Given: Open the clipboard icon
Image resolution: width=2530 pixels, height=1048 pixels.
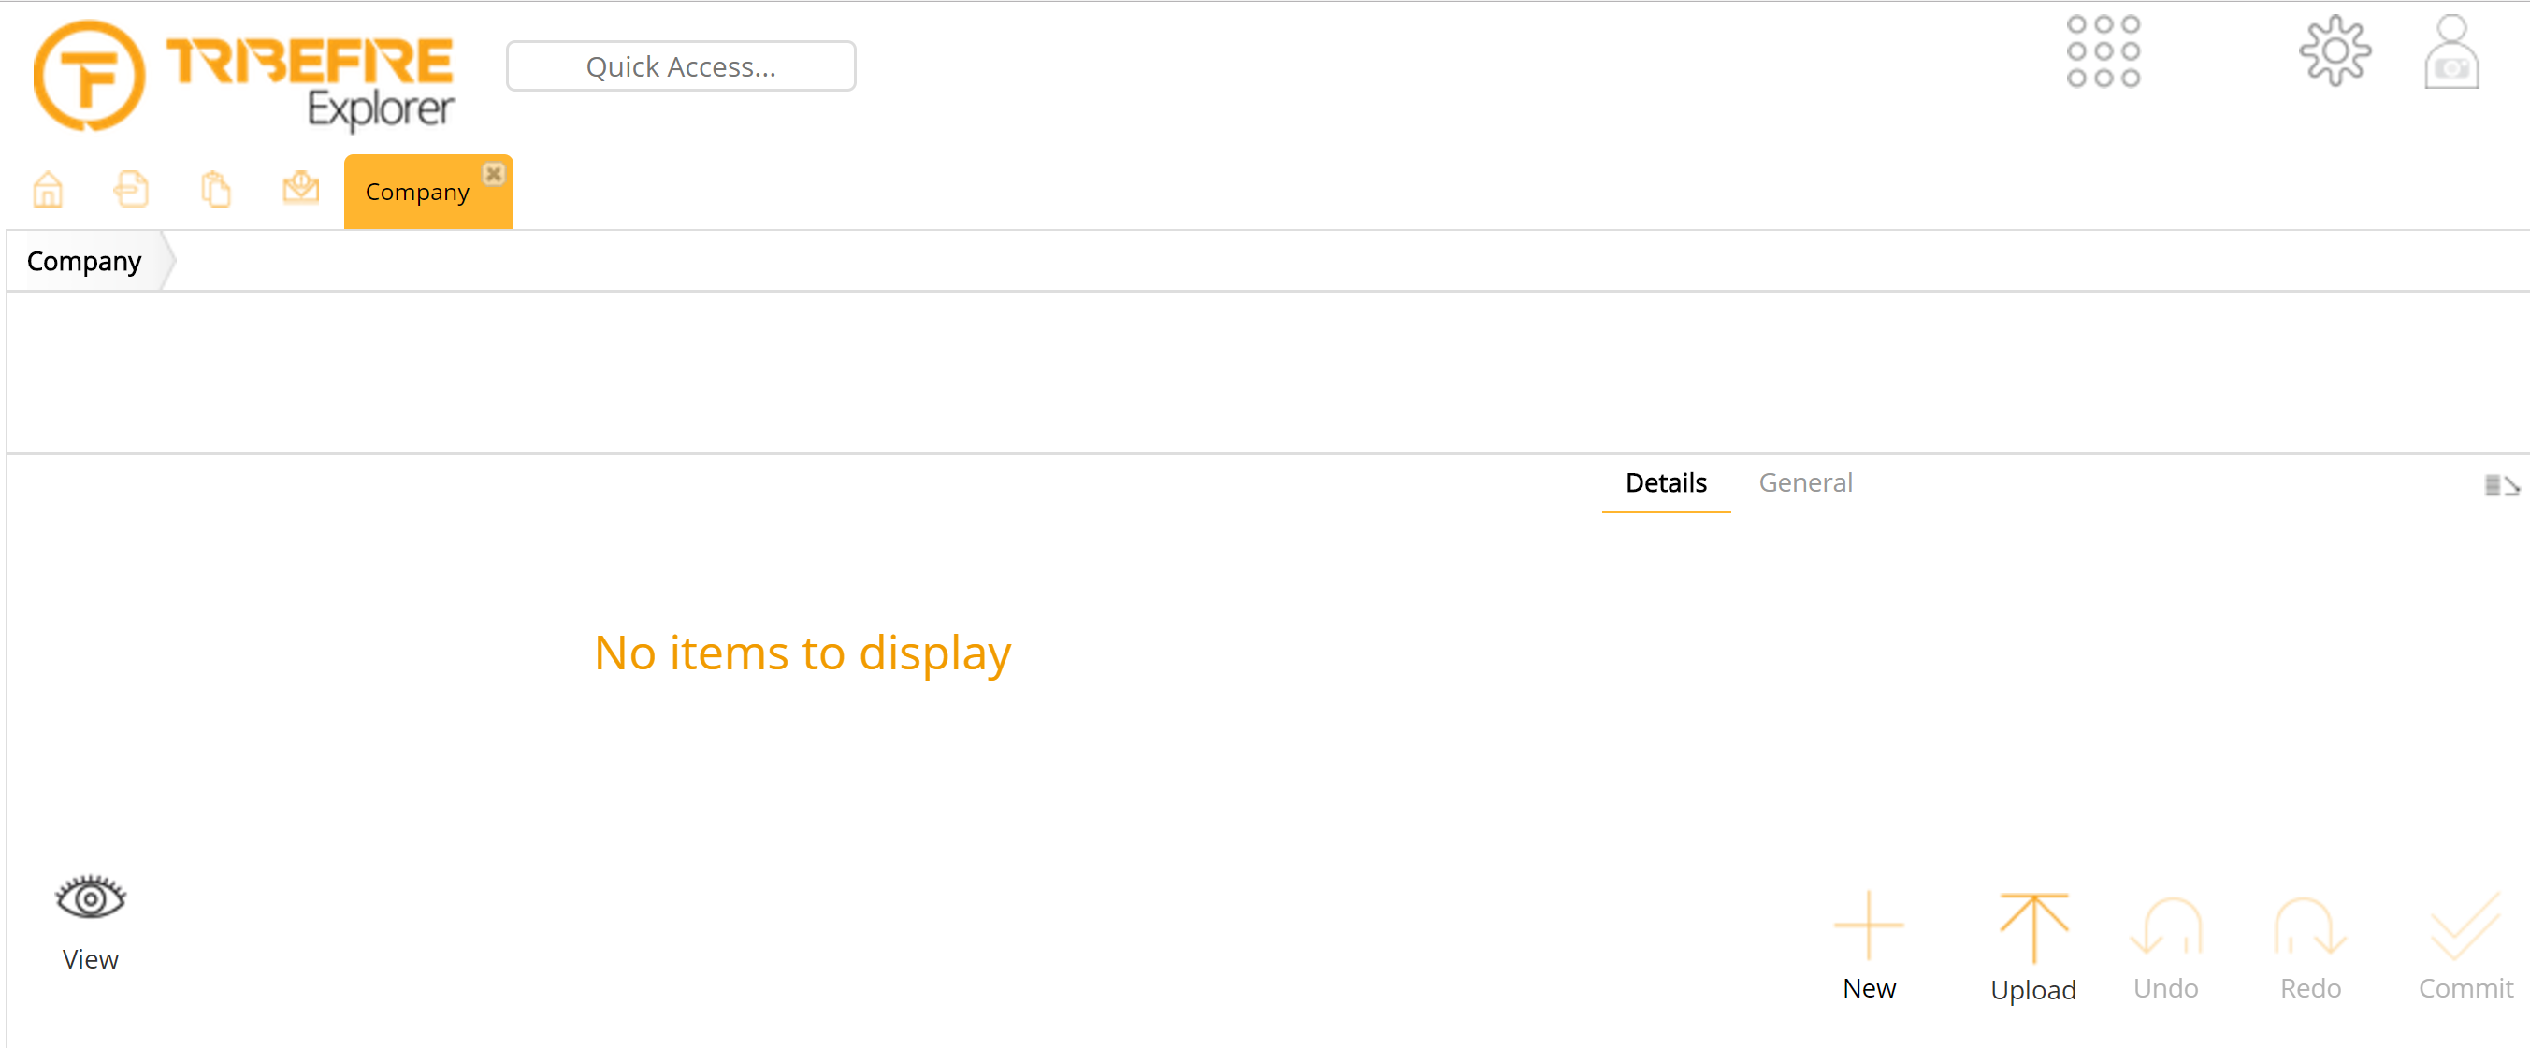Looking at the screenshot, I should pyautogui.click(x=216, y=190).
